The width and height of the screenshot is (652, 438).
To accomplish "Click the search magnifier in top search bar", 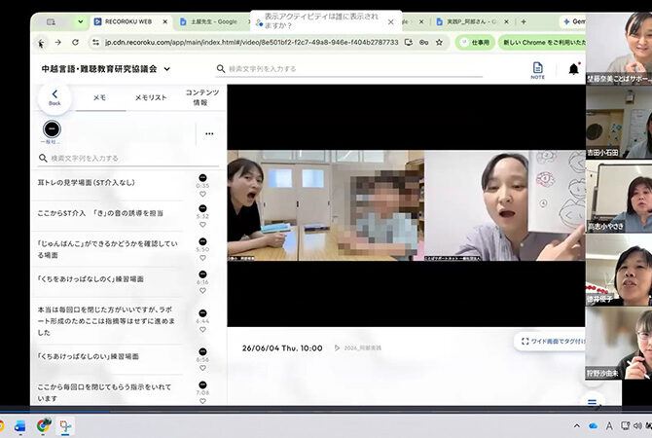I will pyautogui.click(x=221, y=69).
